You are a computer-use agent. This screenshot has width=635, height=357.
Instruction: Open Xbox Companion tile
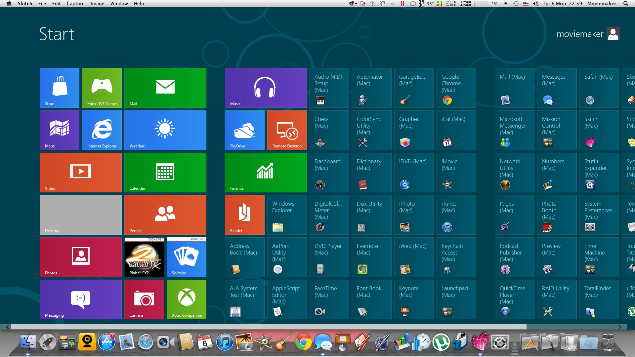point(187,299)
